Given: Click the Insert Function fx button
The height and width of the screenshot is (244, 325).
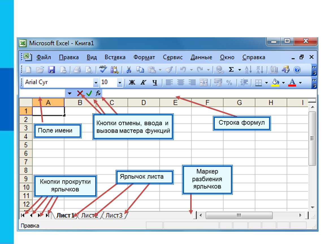Looking at the screenshot, I should 98,93.
